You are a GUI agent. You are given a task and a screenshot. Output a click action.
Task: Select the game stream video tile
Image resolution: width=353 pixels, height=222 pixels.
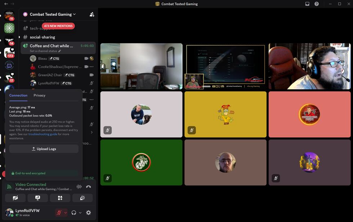pyautogui.click(x=225, y=66)
